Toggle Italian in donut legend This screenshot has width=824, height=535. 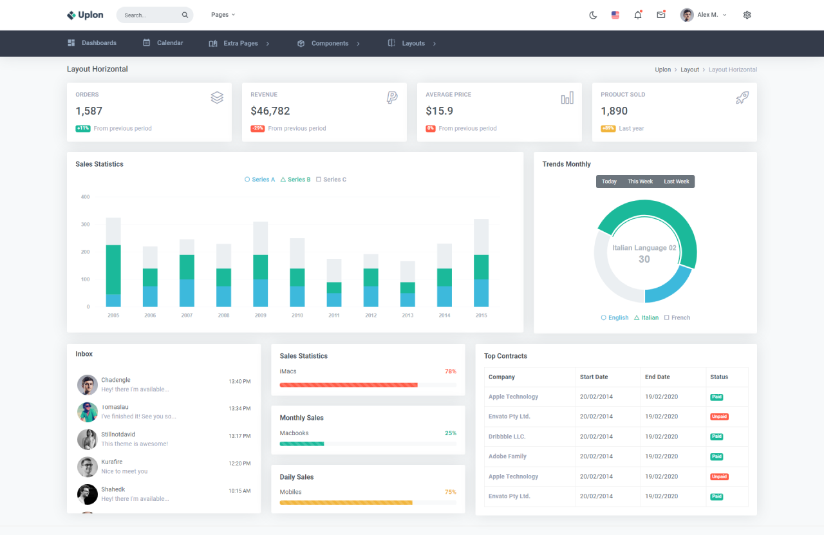(x=646, y=317)
